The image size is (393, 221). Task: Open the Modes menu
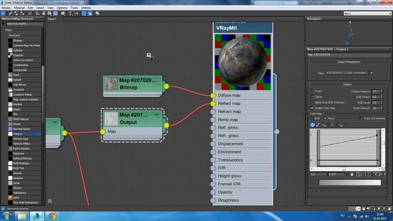click(6, 8)
